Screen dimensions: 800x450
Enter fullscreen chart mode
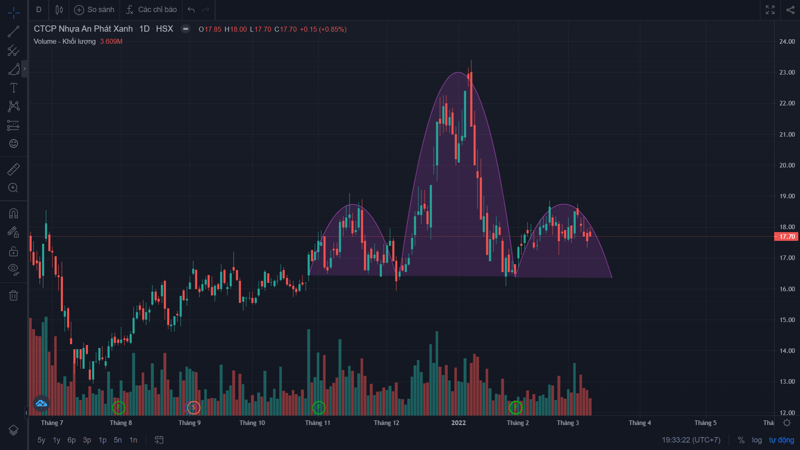pos(770,10)
